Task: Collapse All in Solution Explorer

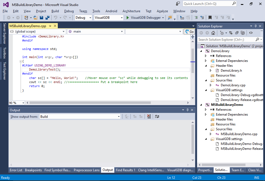Action: [237, 33]
